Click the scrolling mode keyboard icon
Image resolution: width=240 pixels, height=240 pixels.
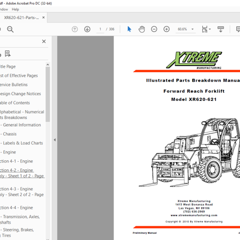coord(221,29)
